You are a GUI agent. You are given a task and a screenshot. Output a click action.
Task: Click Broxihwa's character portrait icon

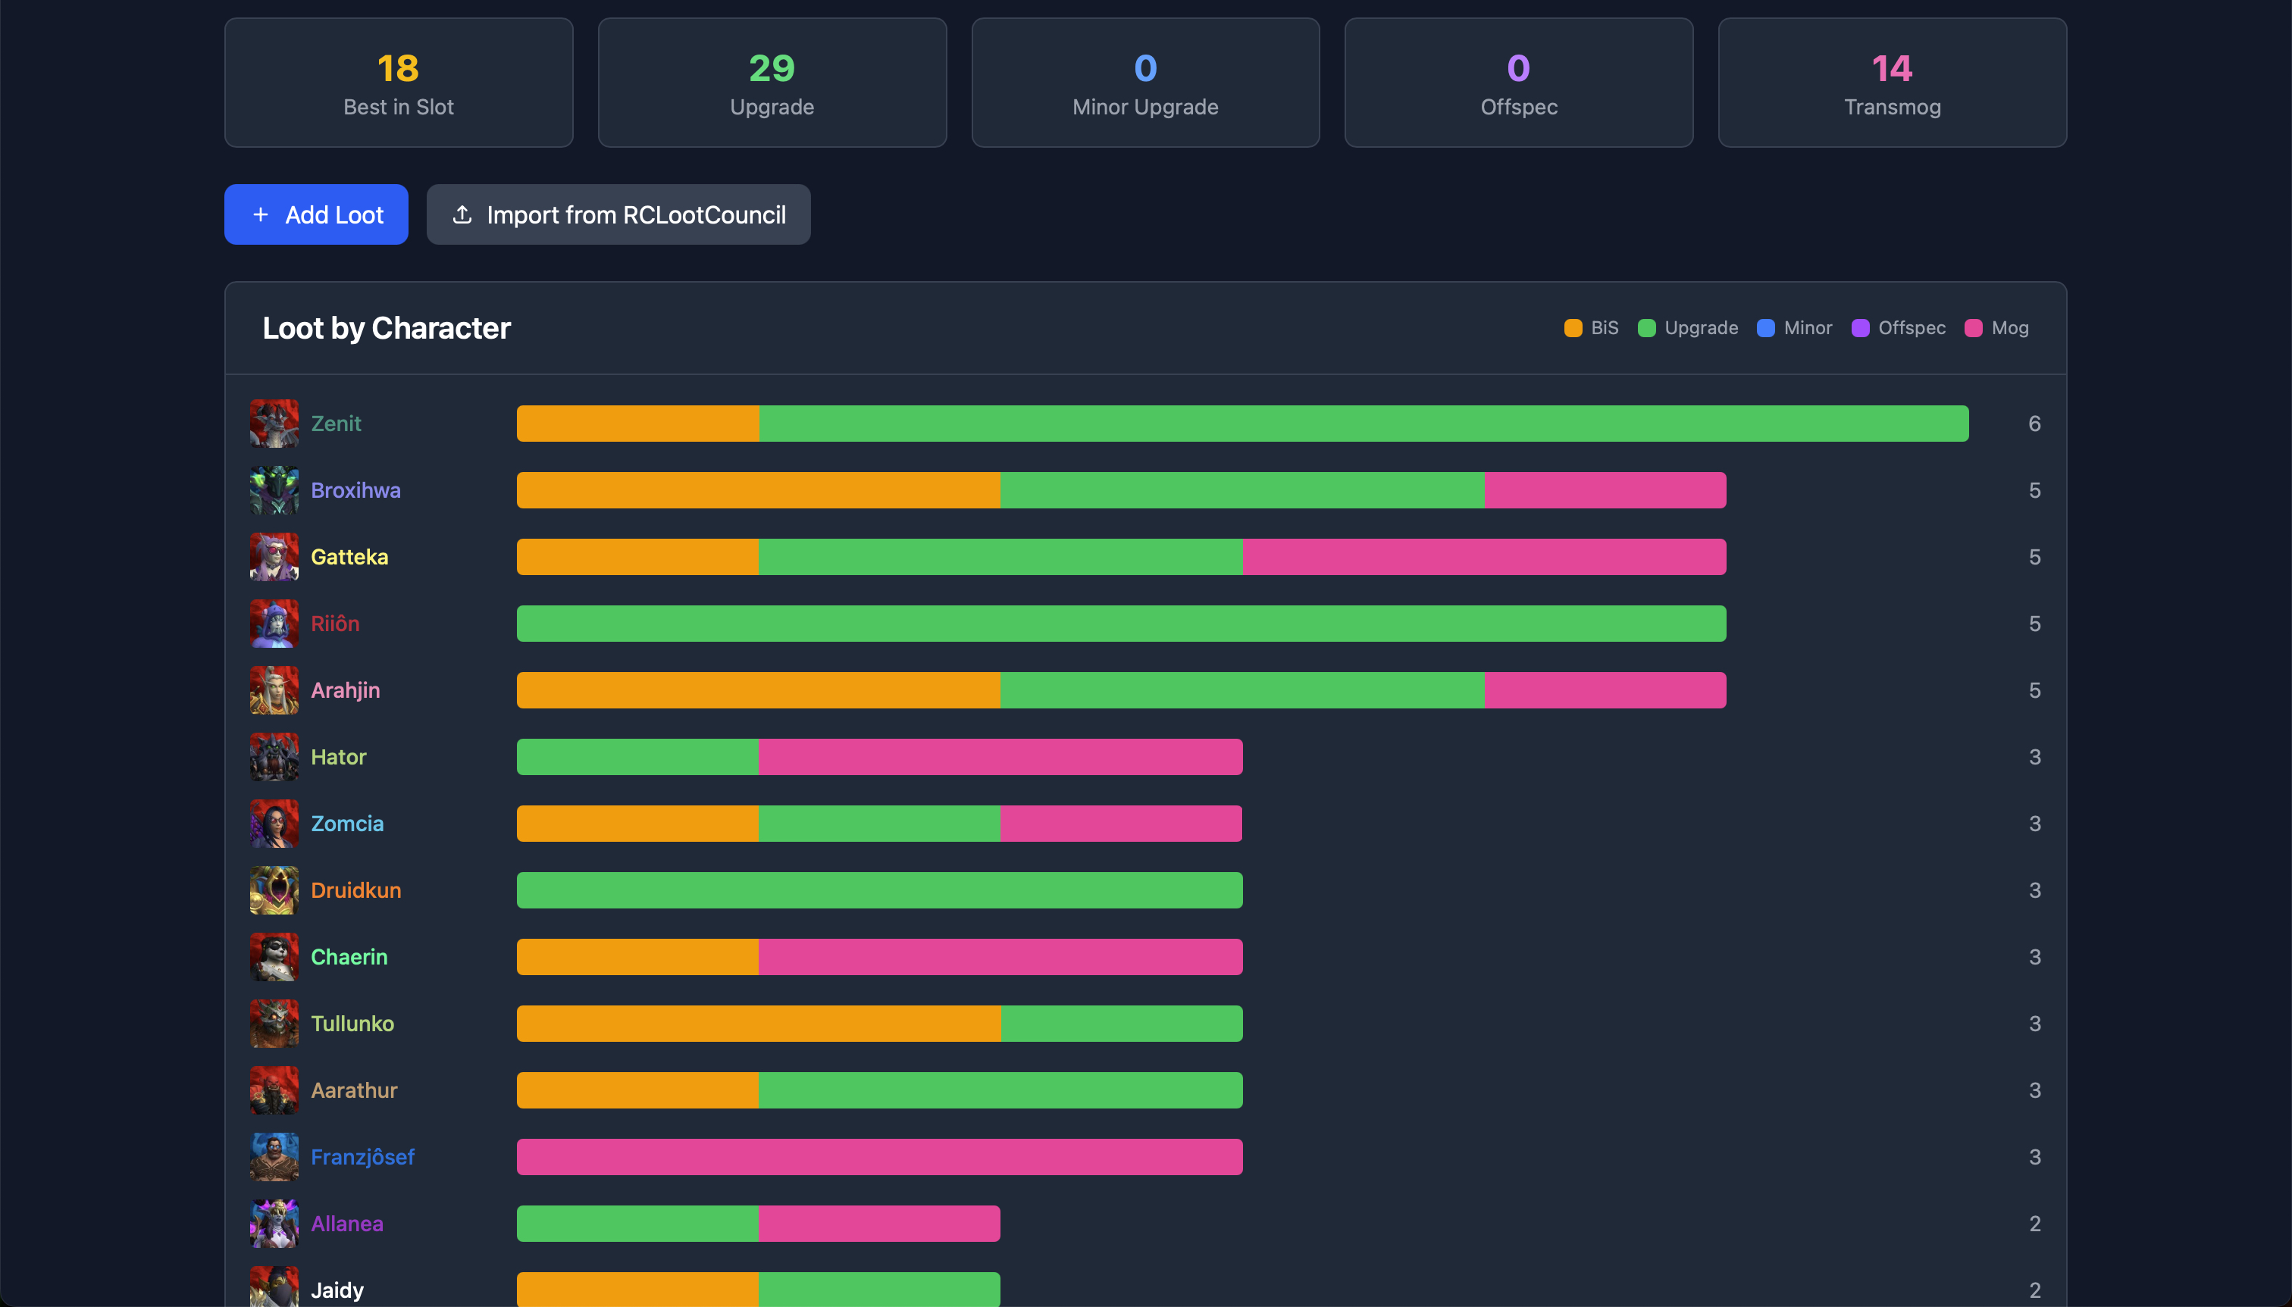[274, 490]
